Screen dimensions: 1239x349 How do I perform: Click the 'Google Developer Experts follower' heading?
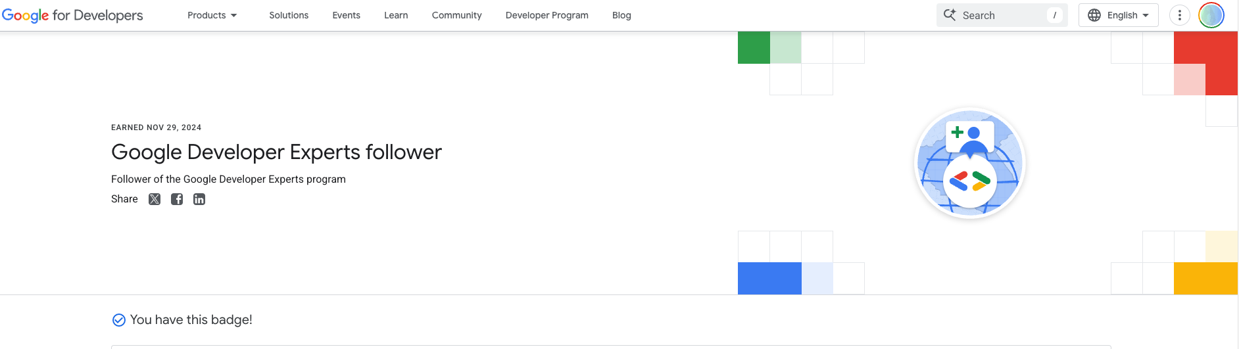point(276,152)
